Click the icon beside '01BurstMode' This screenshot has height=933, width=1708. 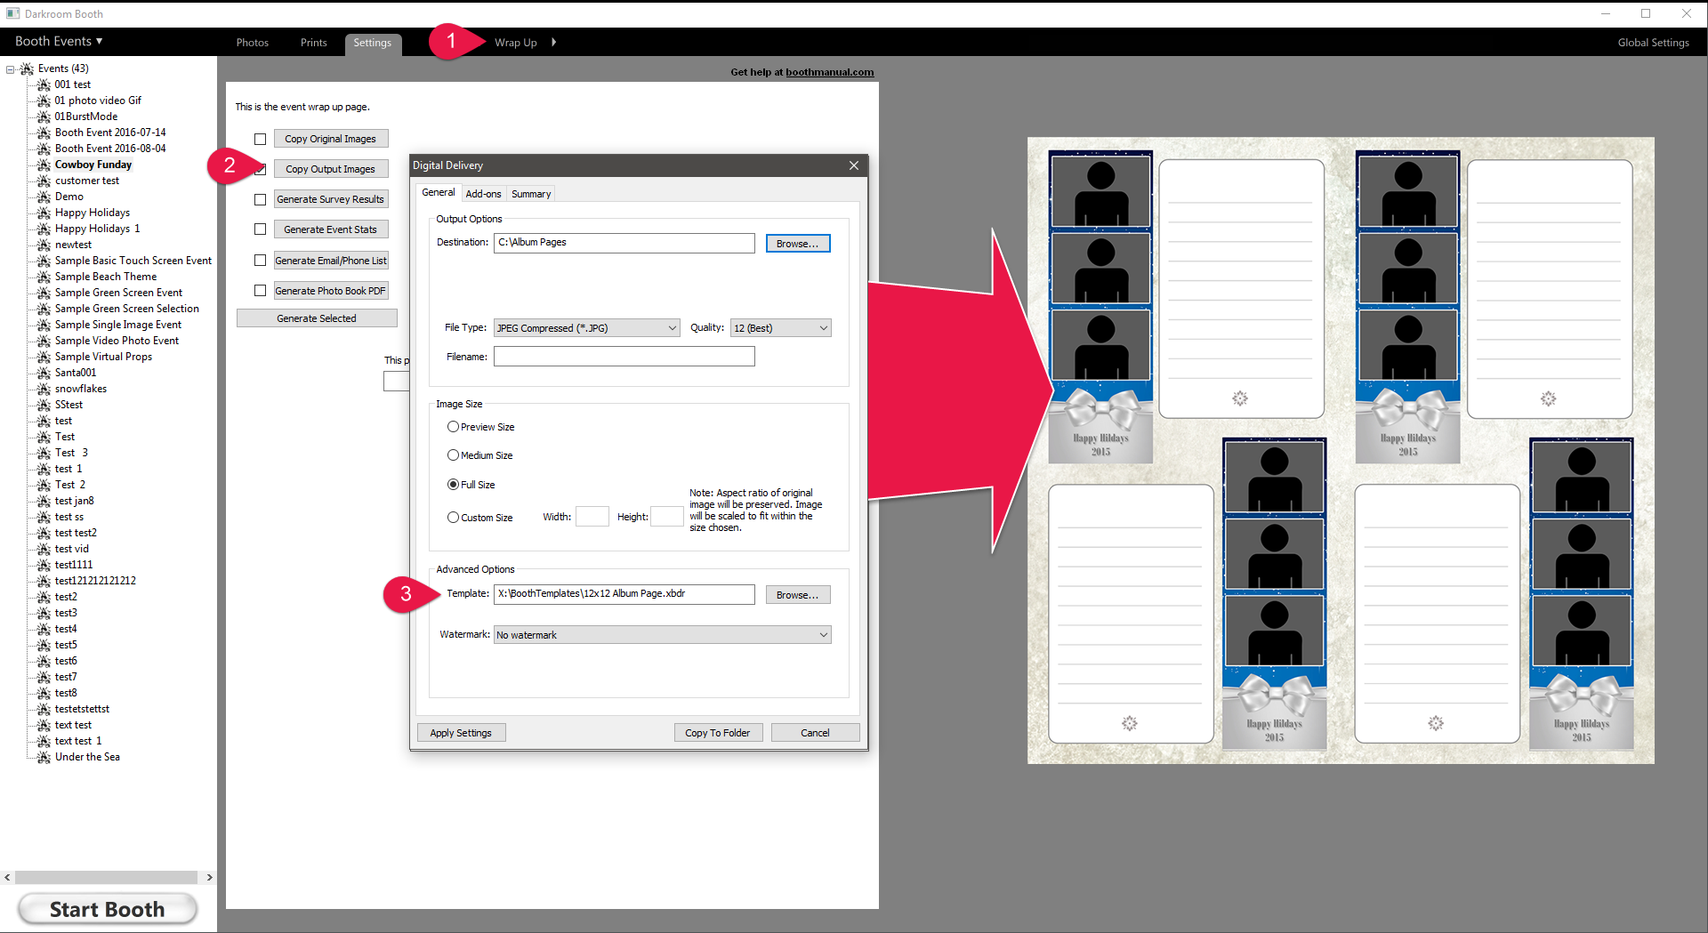pos(44,117)
